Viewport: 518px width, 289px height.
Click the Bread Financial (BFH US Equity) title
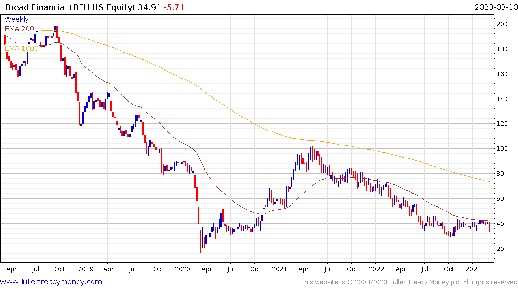70,7
